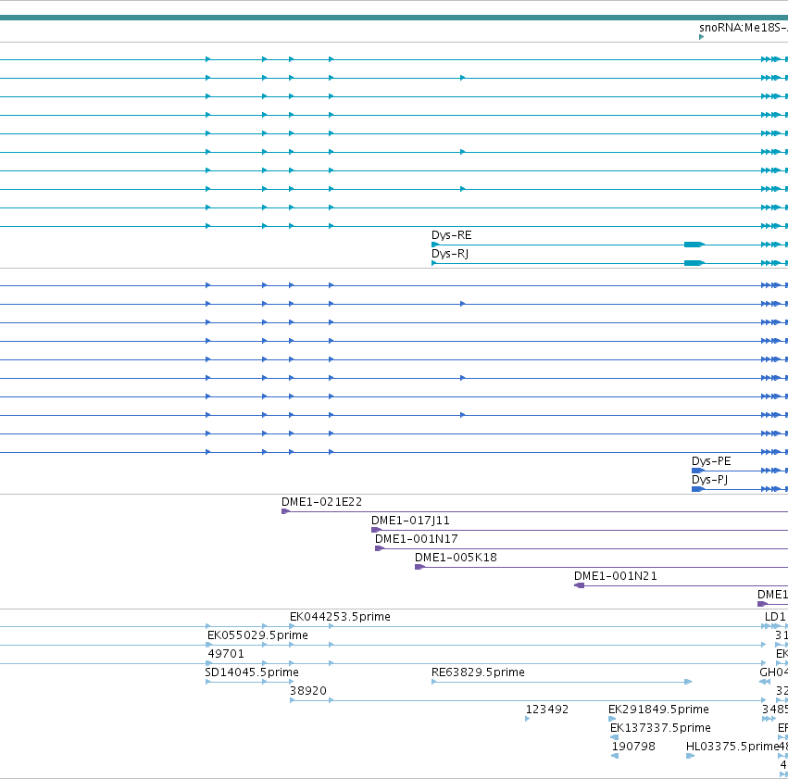788x779 pixels.
Task: Click the start block of Dys-PE
Action: tap(697, 471)
